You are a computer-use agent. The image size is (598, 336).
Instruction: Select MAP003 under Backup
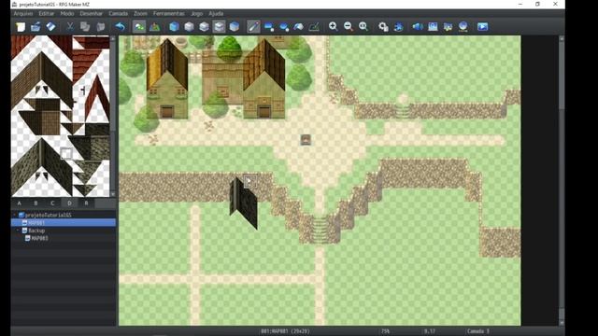click(x=39, y=239)
